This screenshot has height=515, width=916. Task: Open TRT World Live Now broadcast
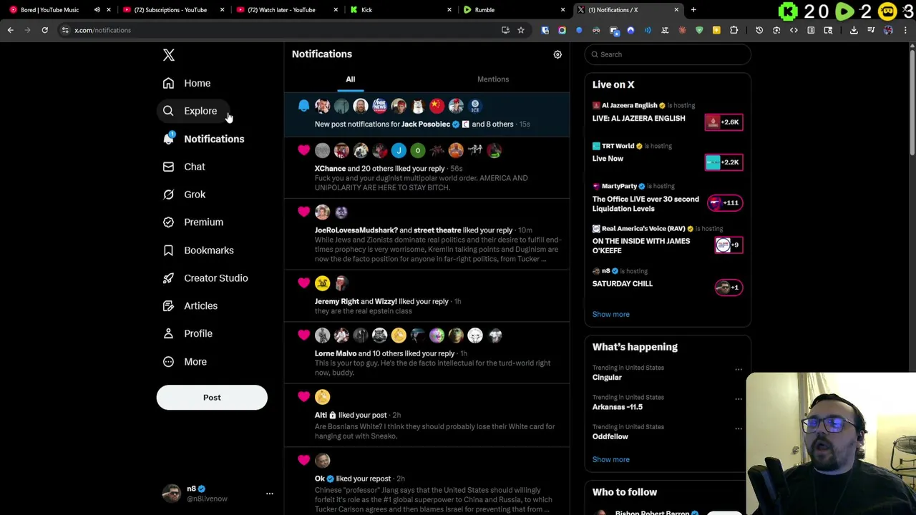pos(608,158)
